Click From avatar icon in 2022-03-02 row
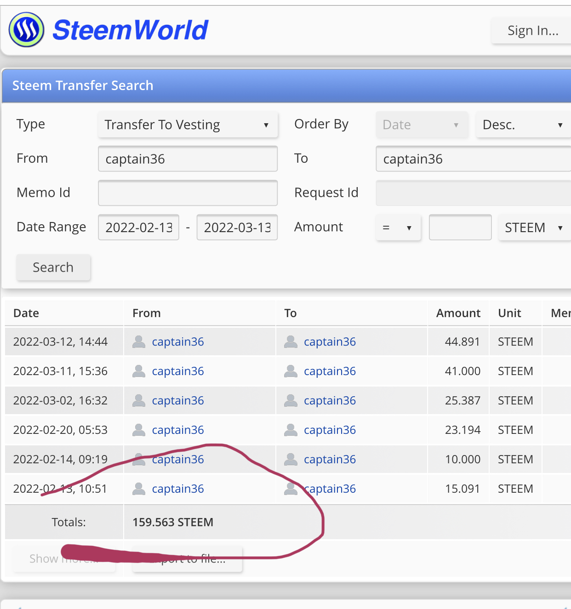 pos(139,400)
